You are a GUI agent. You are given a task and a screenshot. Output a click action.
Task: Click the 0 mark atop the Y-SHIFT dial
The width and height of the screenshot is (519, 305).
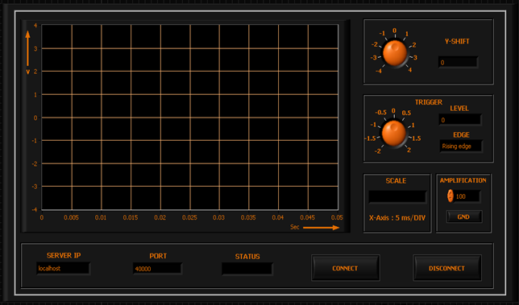395,31
